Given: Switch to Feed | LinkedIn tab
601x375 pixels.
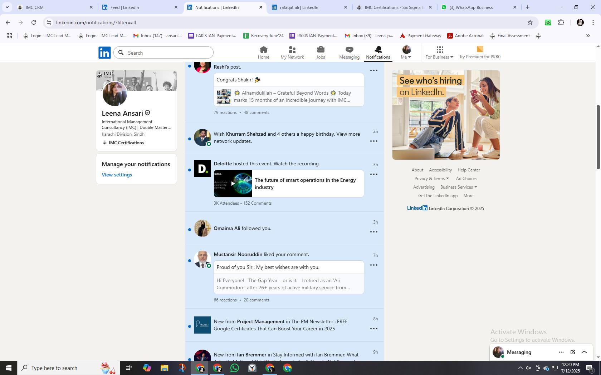Looking at the screenshot, I should coord(140,7).
